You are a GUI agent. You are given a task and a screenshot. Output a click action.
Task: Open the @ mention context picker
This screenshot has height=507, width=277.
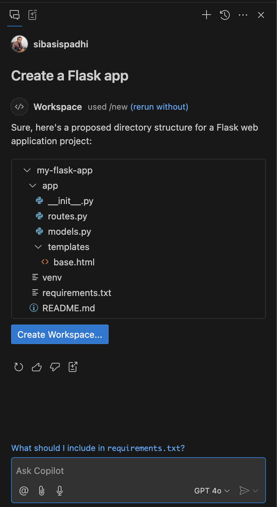[24, 491]
